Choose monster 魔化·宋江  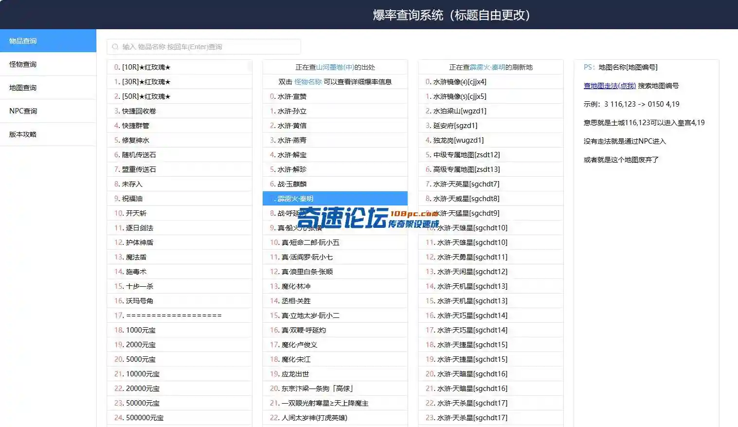[335, 359]
